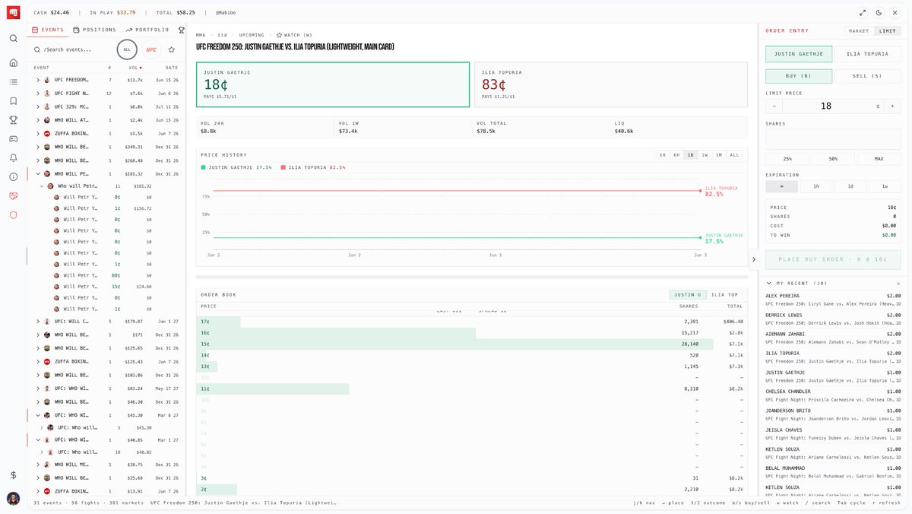Switch order type to MARKET
Viewport: 912px width, 514px height.
[x=859, y=31]
